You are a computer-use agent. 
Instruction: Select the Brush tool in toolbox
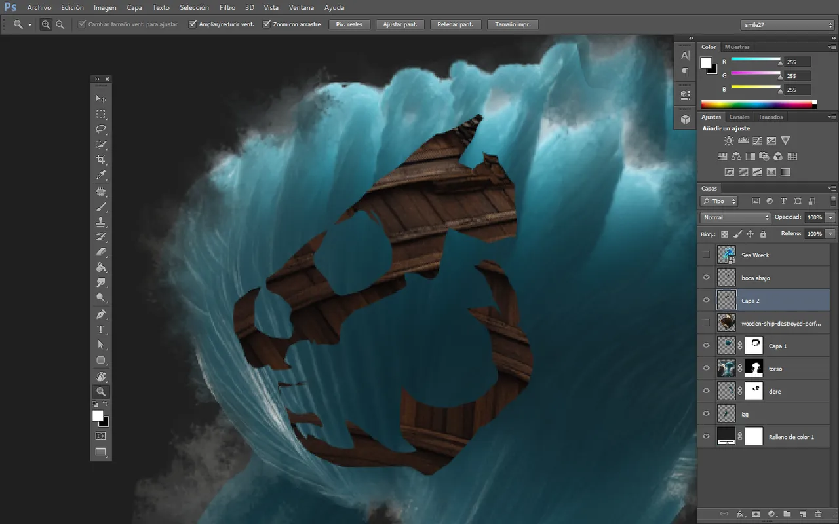[x=101, y=207]
